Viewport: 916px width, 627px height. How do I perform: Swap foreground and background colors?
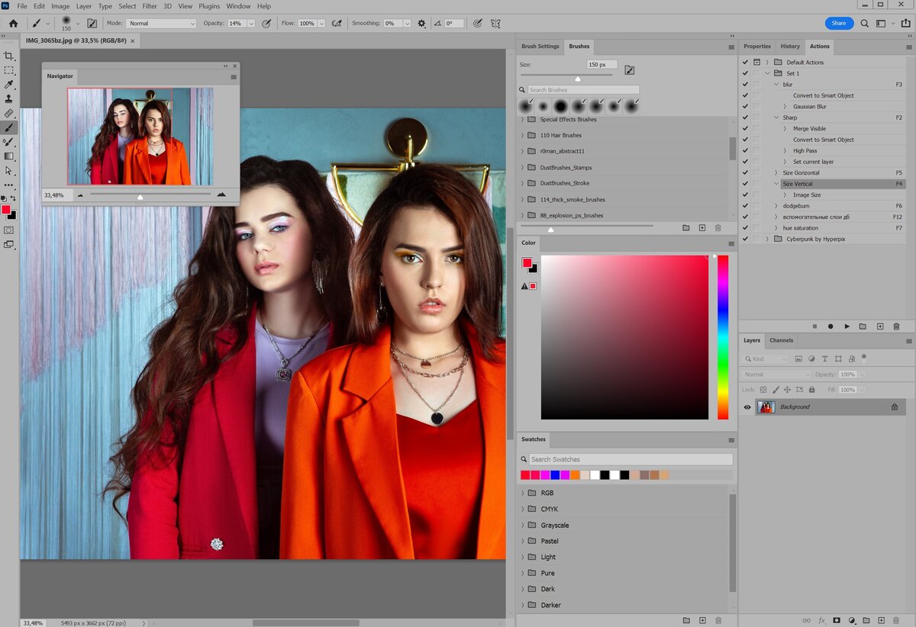pos(13,199)
